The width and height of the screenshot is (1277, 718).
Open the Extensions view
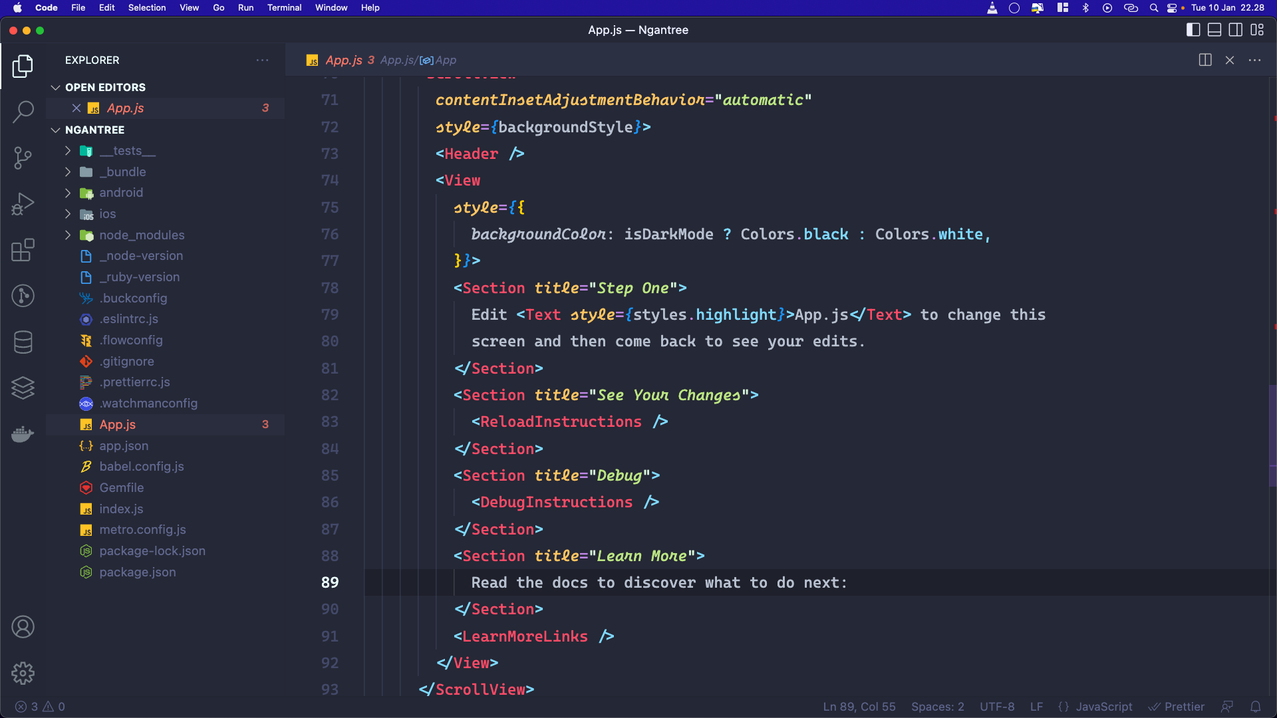click(x=23, y=250)
